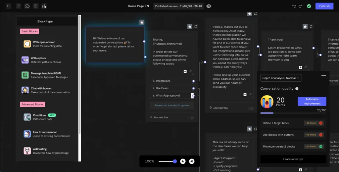The image size is (339, 172).
Task: Toggle published version preview eye icon
Action: [x=209, y=6]
